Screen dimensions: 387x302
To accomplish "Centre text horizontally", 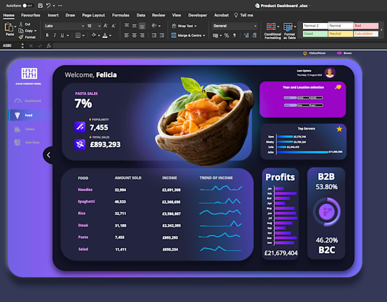I will coord(134,35).
